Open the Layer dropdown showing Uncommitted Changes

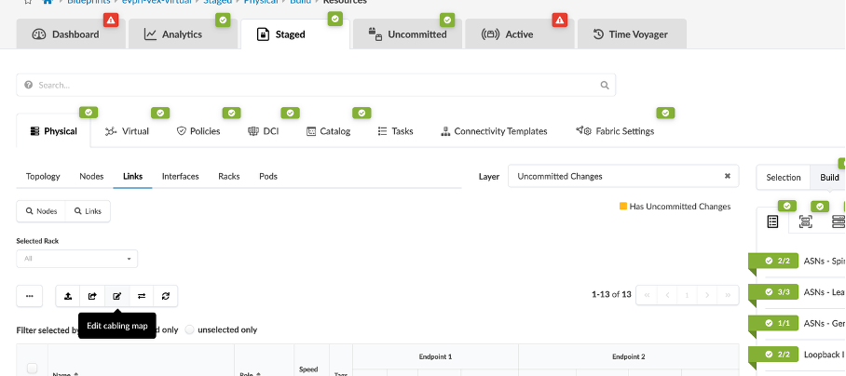pos(615,176)
